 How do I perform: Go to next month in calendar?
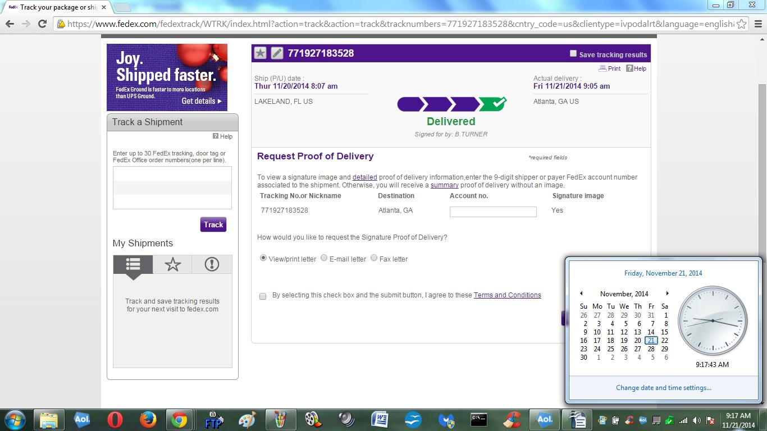tap(667, 294)
